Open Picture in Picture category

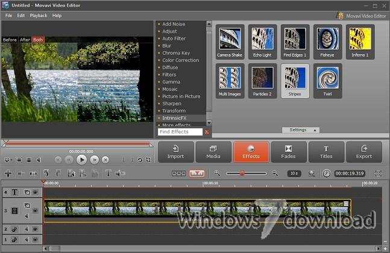click(x=181, y=96)
